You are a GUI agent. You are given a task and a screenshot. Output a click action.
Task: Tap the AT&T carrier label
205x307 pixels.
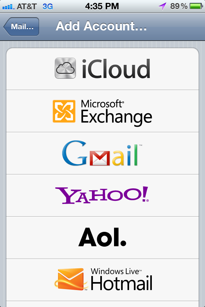[x=27, y=6]
